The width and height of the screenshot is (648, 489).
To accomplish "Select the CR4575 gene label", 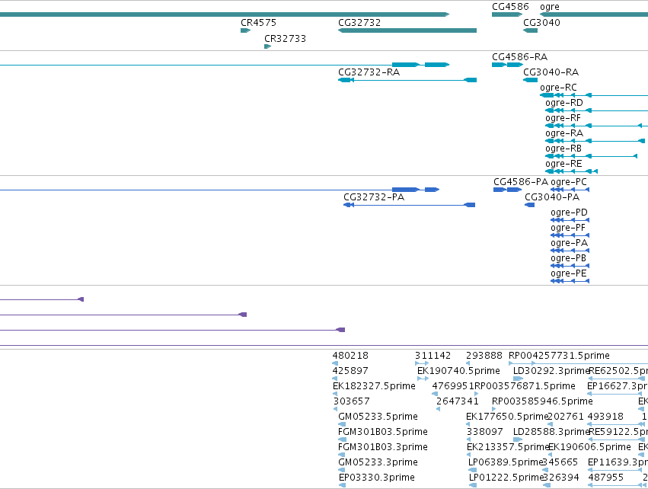I will [x=258, y=23].
